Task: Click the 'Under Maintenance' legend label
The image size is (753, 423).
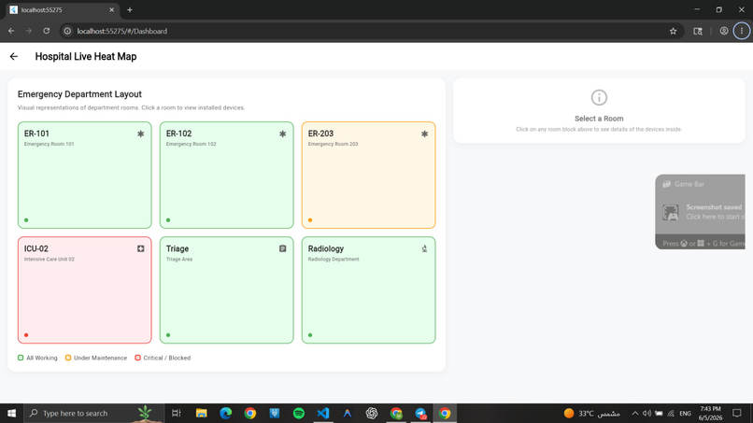Action: pyautogui.click(x=100, y=358)
